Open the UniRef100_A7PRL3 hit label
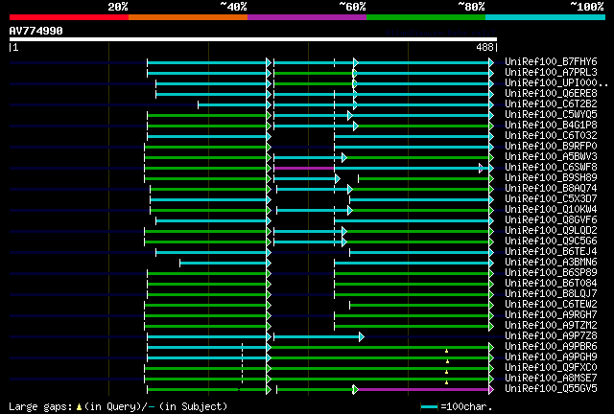 pos(551,73)
